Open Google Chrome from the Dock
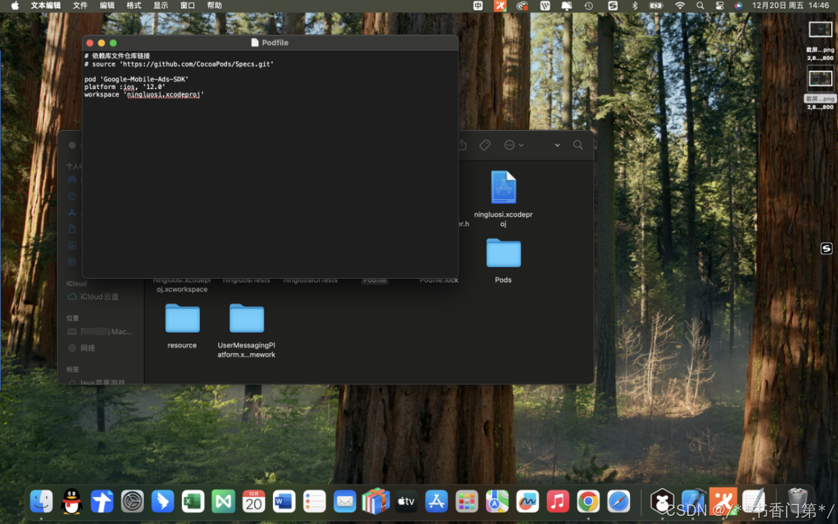This screenshot has width=838, height=524. (588, 501)
